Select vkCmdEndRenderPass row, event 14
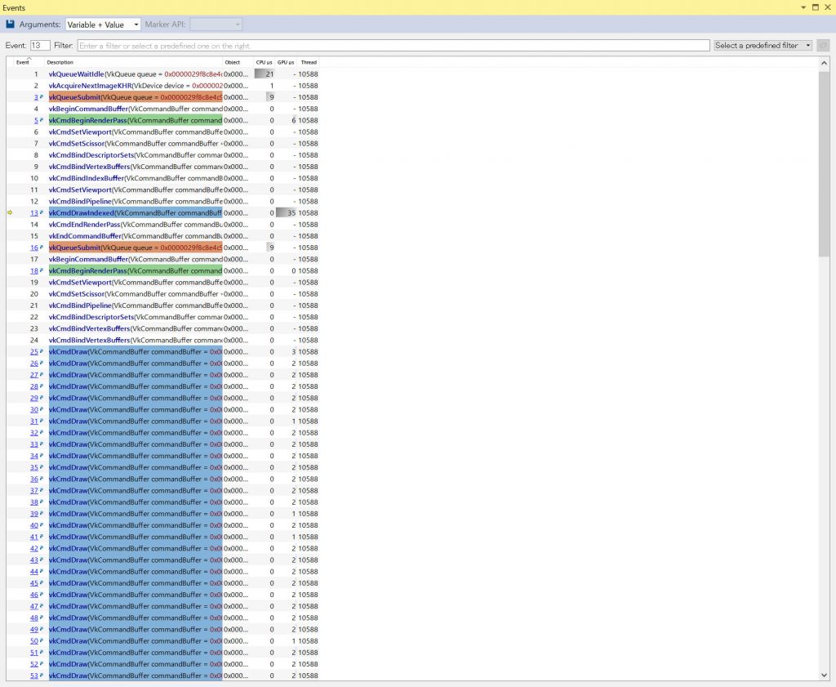836x687 pixels. click(162, 225)
